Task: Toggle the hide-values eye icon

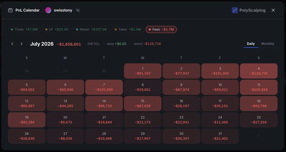Action: click(x=78, y=10)
